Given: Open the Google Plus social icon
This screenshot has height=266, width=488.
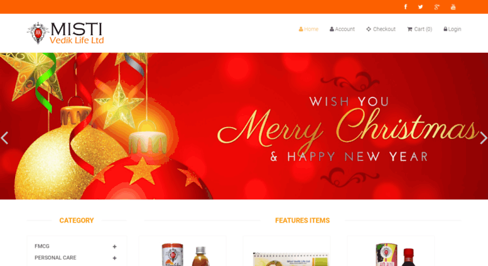Looking at the screenshot, I should coord(436,7).
